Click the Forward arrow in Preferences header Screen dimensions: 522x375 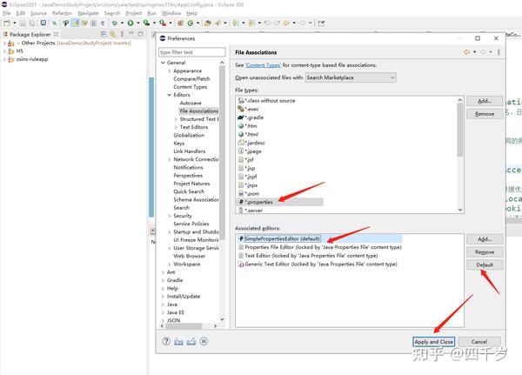483,52
